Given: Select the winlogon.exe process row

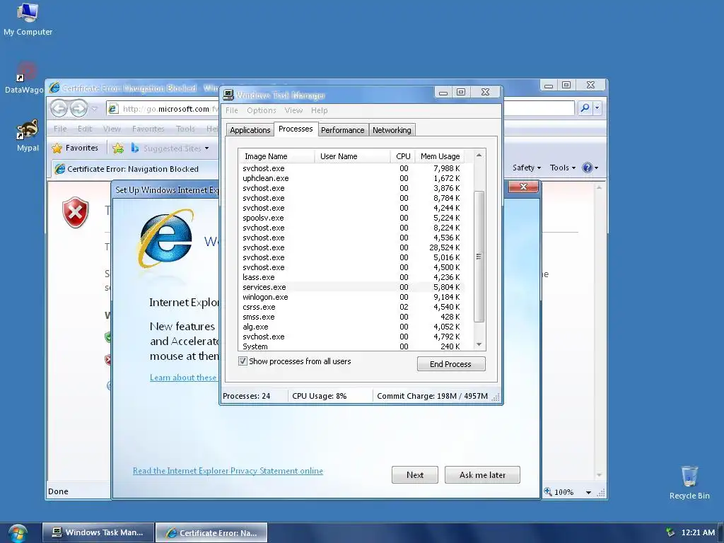Looking at the screenshot, I should click(351, 297).
